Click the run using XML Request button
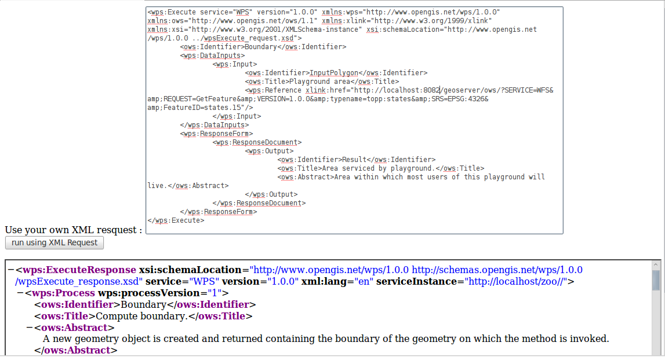The image size is (665, 357). [54, 242]
